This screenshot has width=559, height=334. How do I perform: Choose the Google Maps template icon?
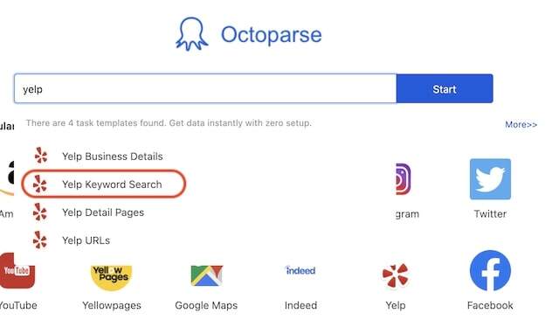tap(207, 275)
